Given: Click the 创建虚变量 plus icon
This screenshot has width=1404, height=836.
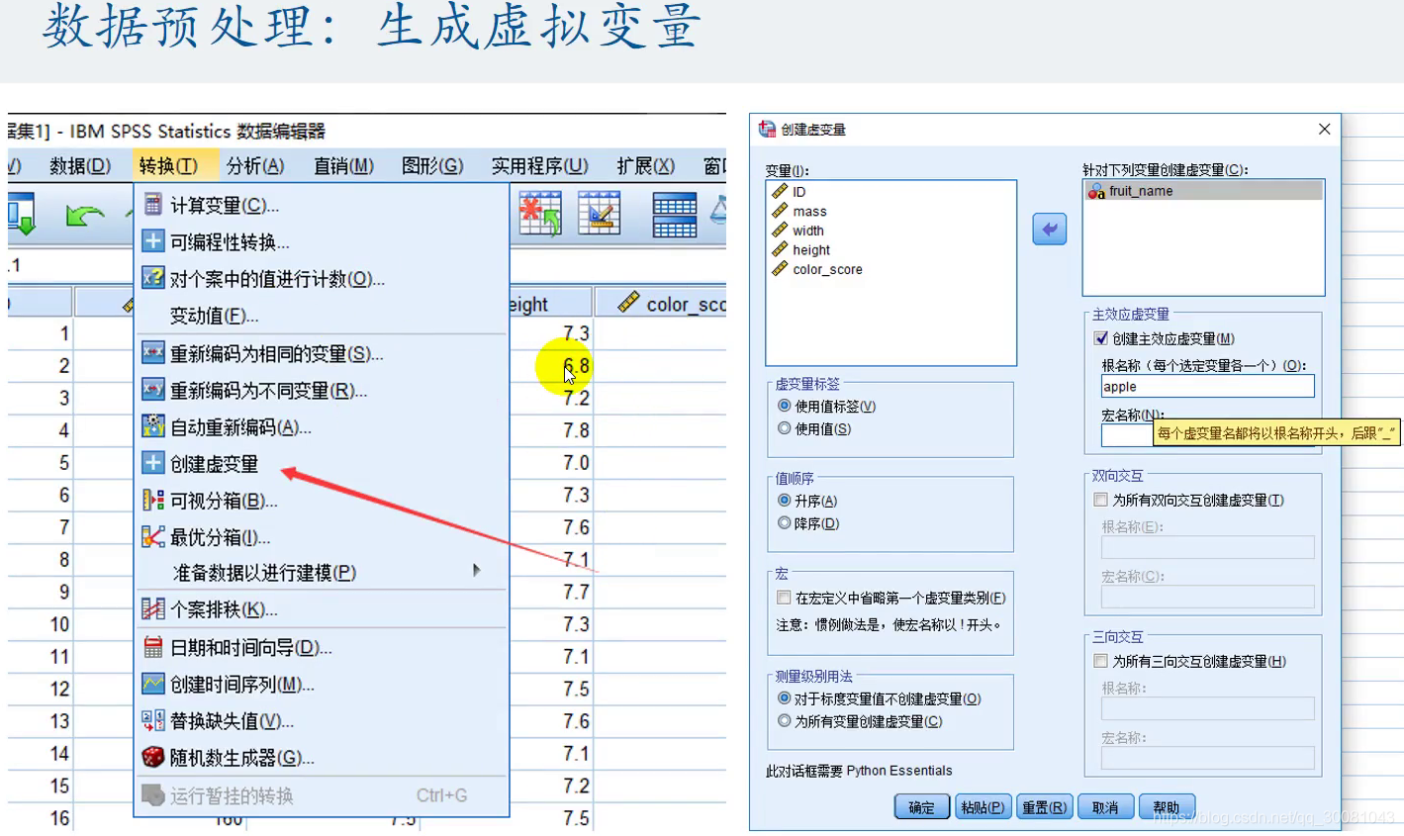Looking at the screenshot, I should (152, 463).
